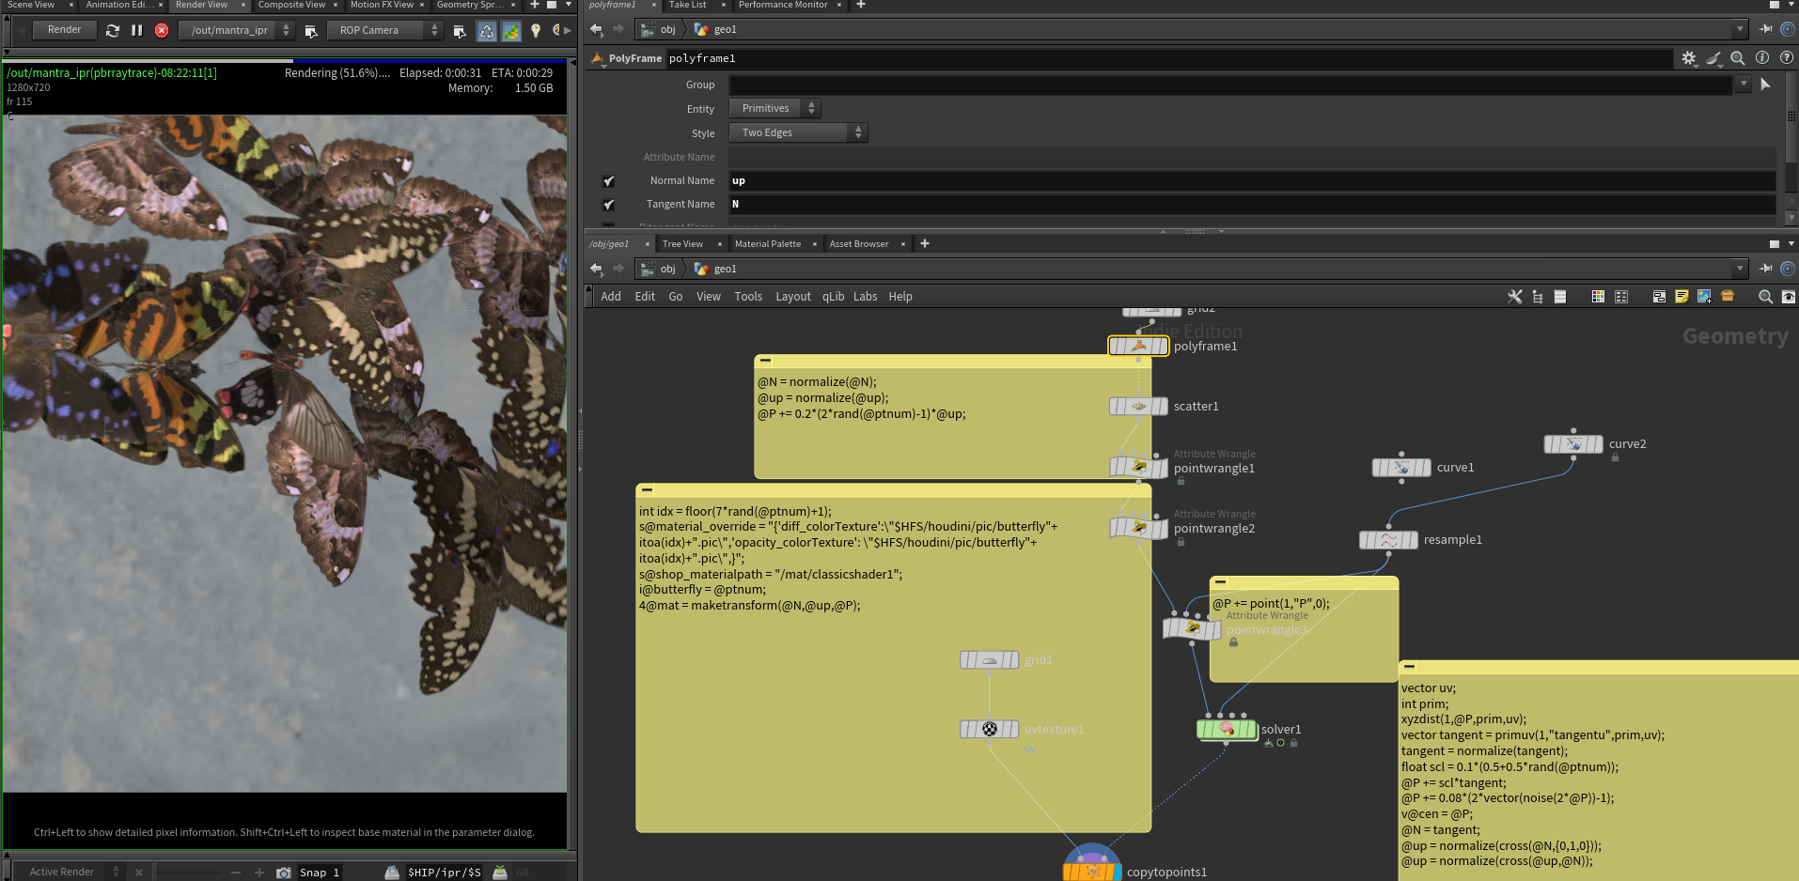Click the Render button
1799x881 pixels.
64,30
